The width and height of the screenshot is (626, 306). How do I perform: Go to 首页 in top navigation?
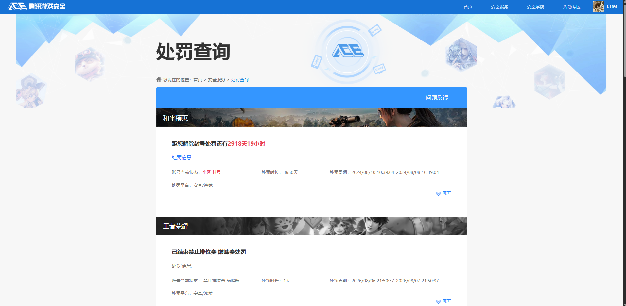[468, 7]
